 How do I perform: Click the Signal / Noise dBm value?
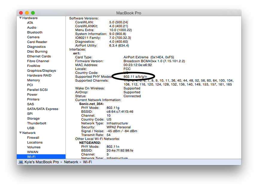click(122, 131)
